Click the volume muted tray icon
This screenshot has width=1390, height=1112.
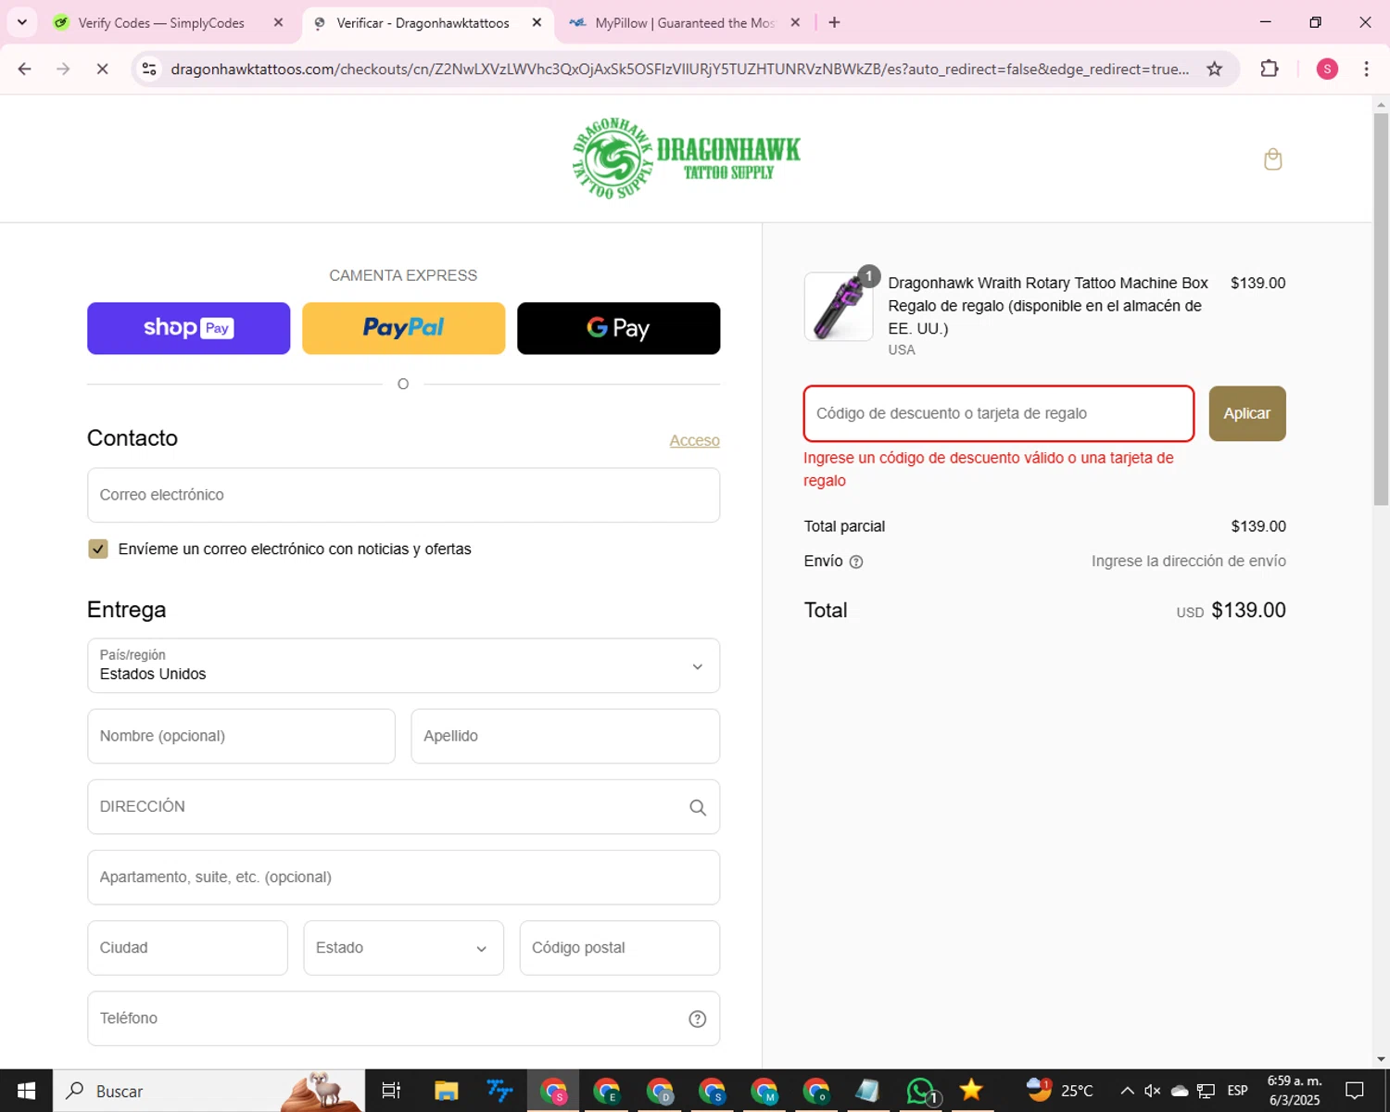tap(1153, 1091)
